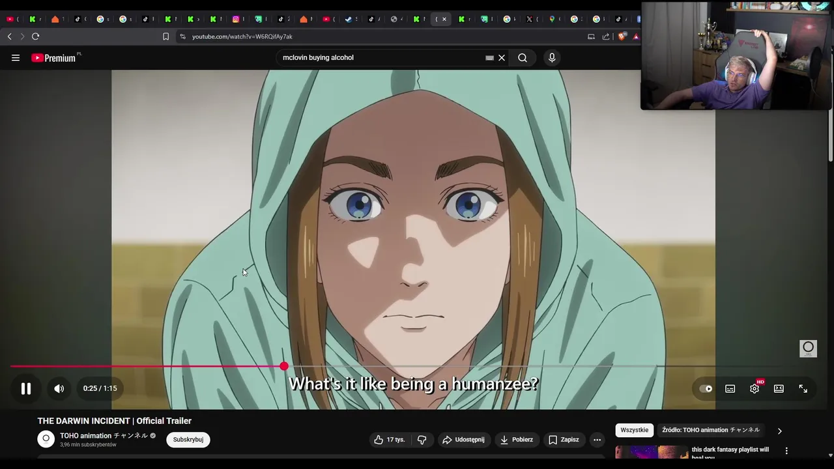Select 'Źródło: TOHO animation' filter chip

click(711, 430)
